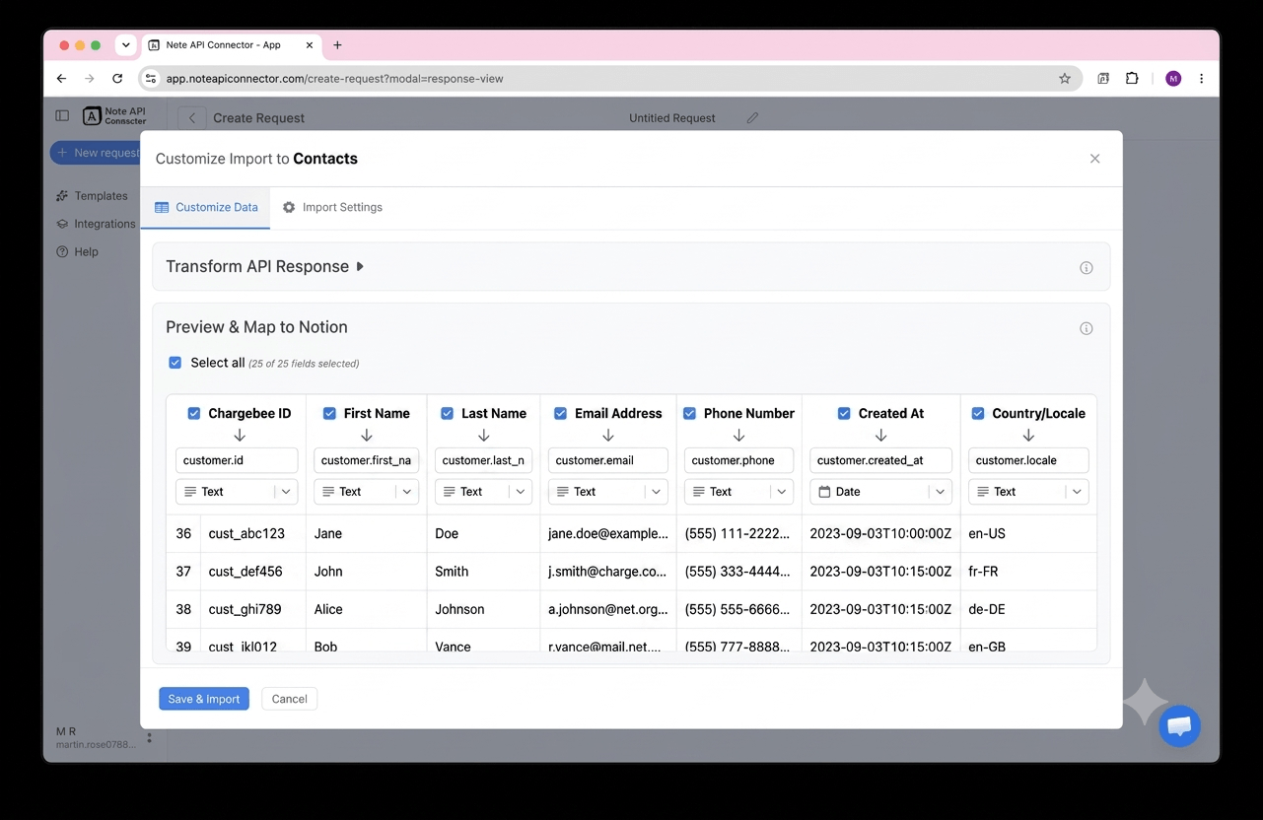
Task: Open Help in the sidebar
Action: click(x=77, y=251)
